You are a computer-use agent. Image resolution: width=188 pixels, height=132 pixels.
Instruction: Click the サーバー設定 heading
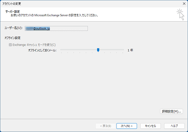coord(13,12)
